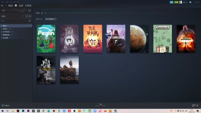201x113 pixels.
Task: Open the Stacklands game cover
Action: 163,39
